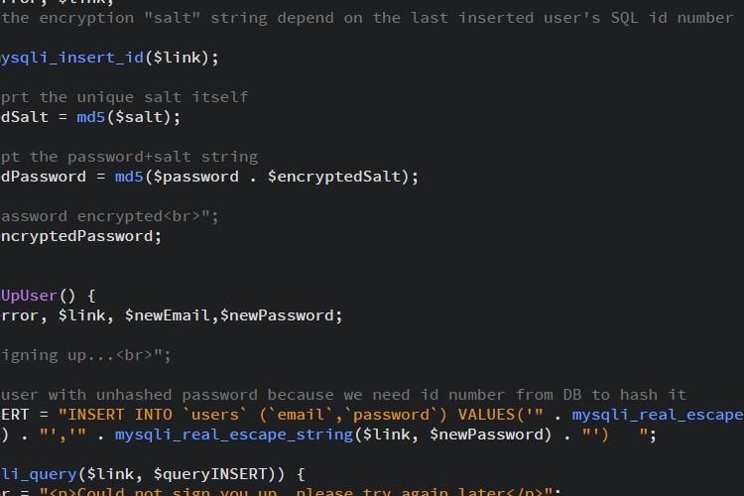Click comment 'igning up...<br>";'
Image resolution: width=744 pixels, height=496 pixels.
[x=85, y=355]
